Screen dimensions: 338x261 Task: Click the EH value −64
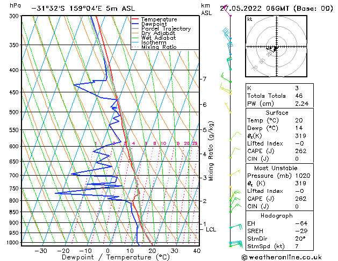tap(301, 223)
